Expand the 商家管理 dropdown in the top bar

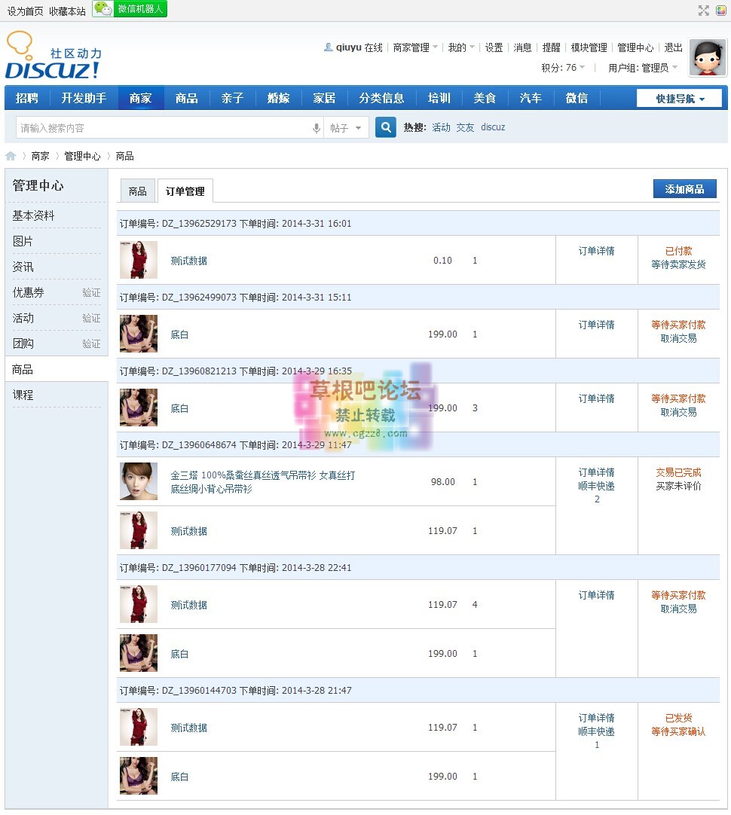coord(415,47)
